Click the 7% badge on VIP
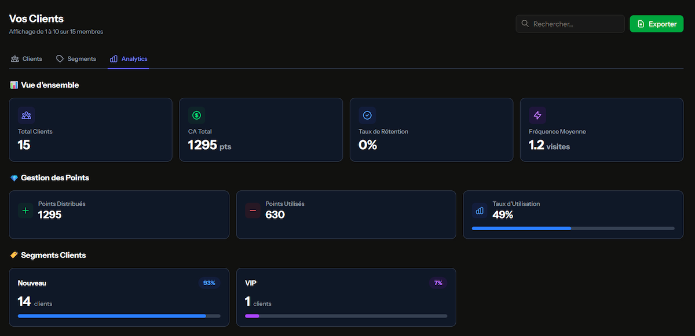The width and height of the screenshot is (695, 336). point(438,283)
